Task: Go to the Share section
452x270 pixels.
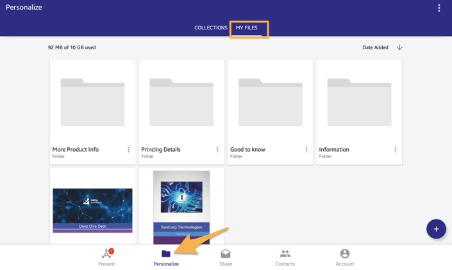Action: (226, 258)
